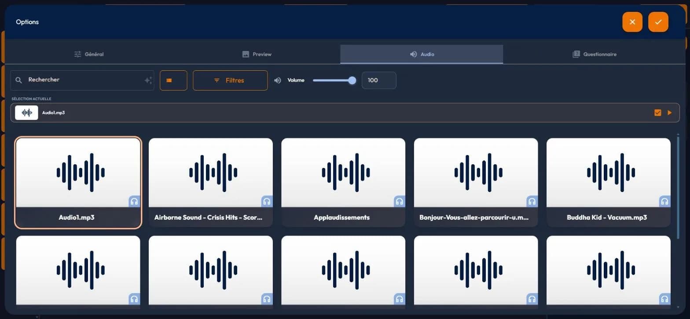Click the magnifier search icon
The width and height of the screenshot is (690, 319).
[18, 80]
